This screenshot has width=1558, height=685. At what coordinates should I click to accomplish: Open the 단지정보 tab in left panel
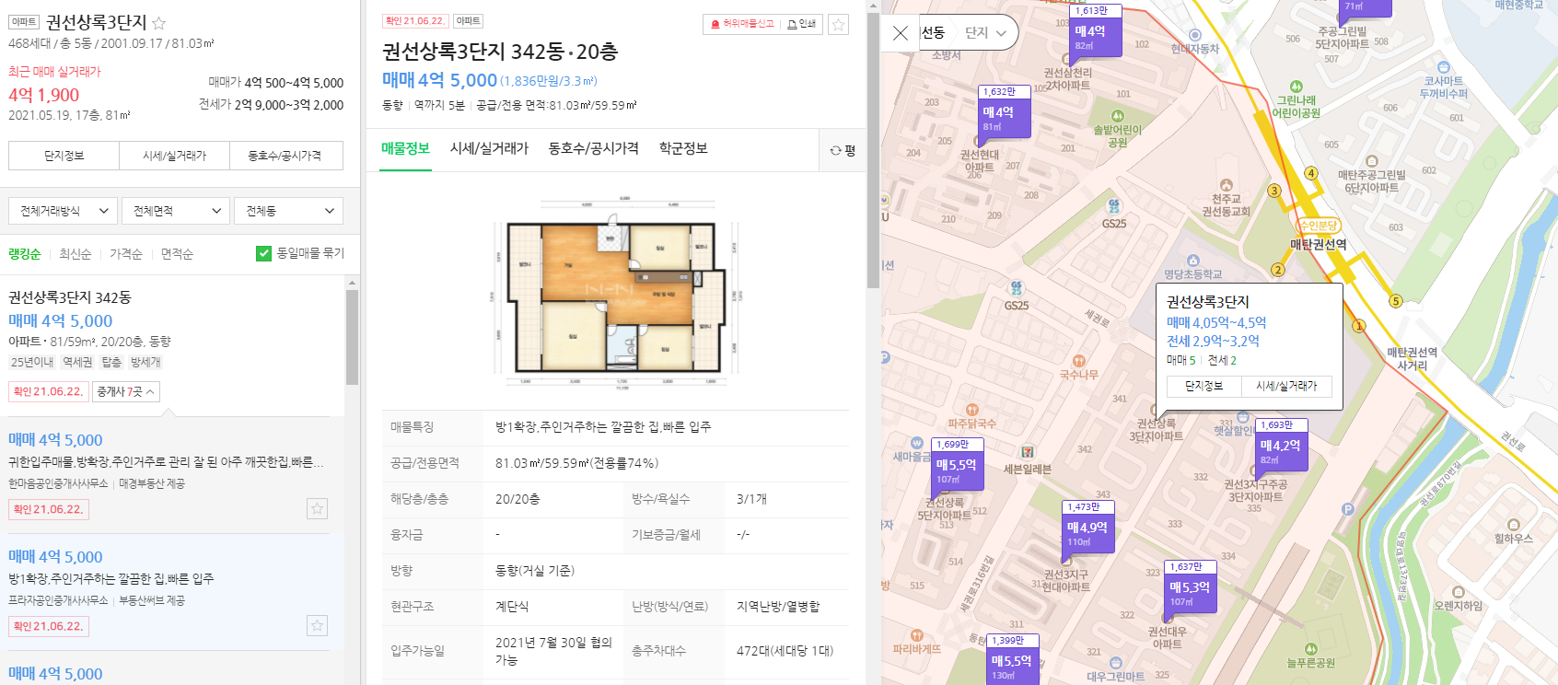coord(64,156)
